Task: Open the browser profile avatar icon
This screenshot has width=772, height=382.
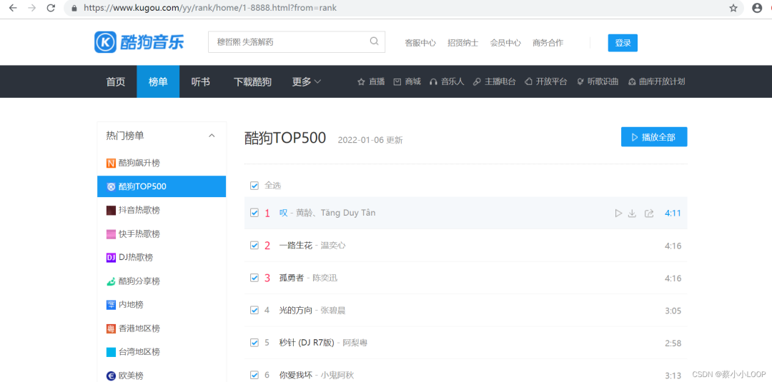Action: 757,9
